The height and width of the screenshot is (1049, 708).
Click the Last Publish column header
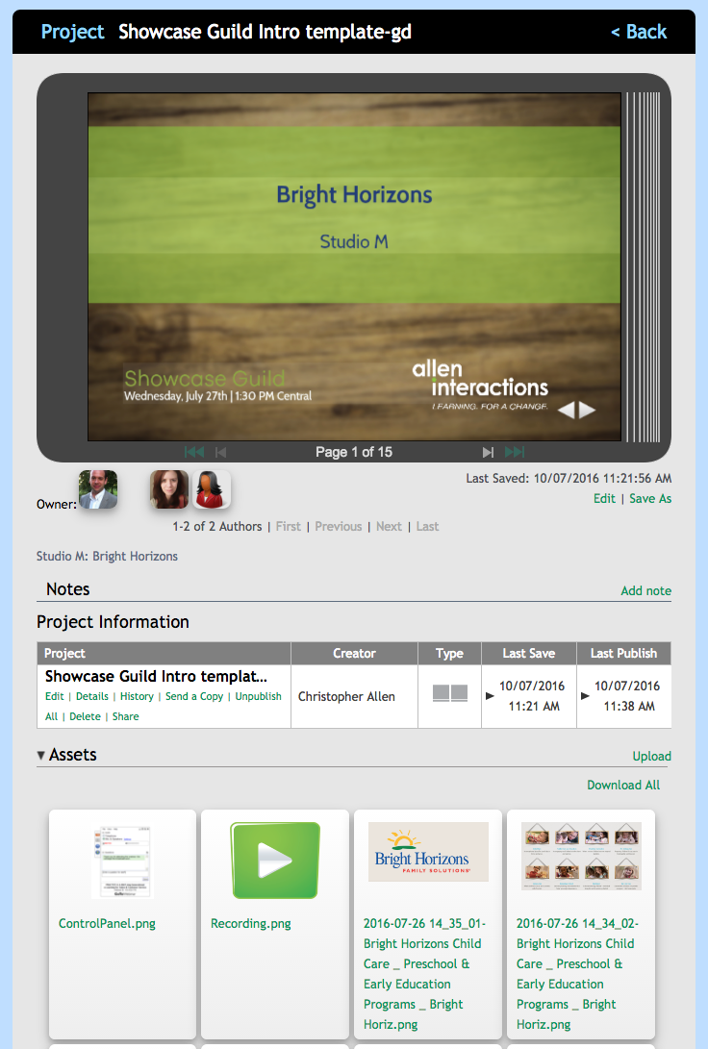[623, 654]
